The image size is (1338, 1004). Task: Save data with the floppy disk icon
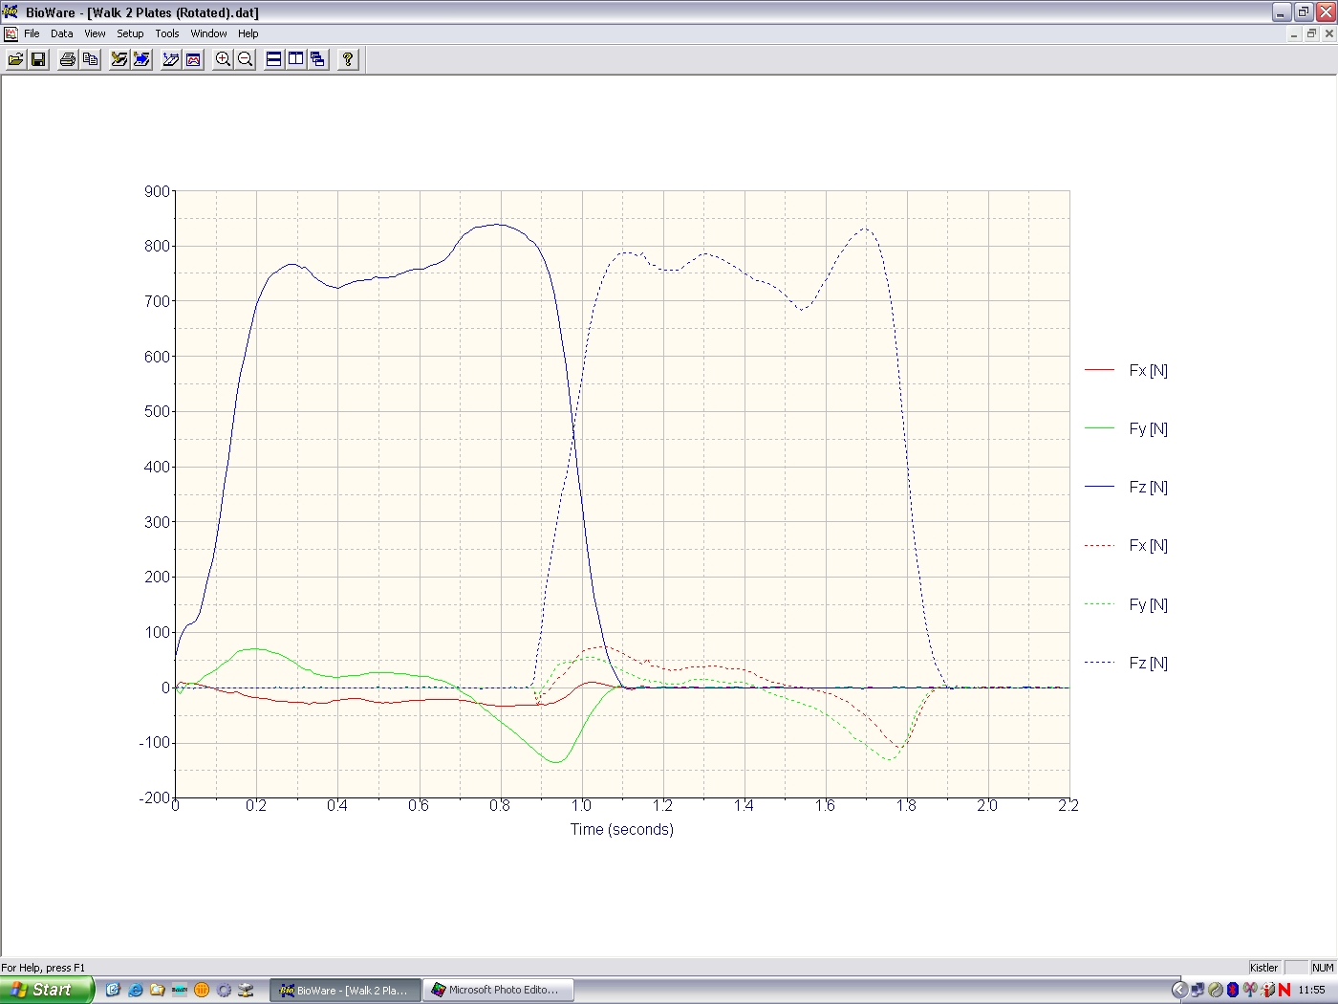click(x=38, y=59)
